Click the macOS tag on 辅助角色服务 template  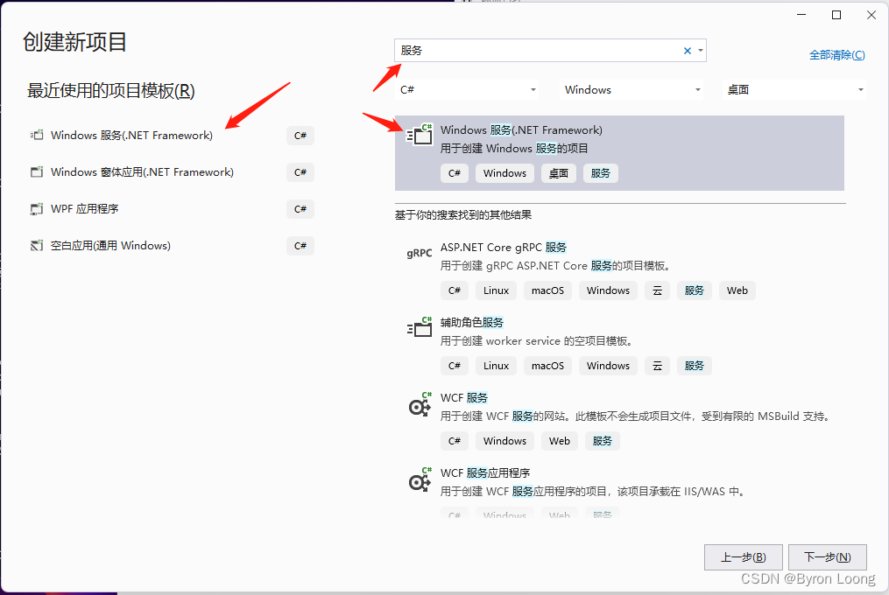(x=547, y=366)
